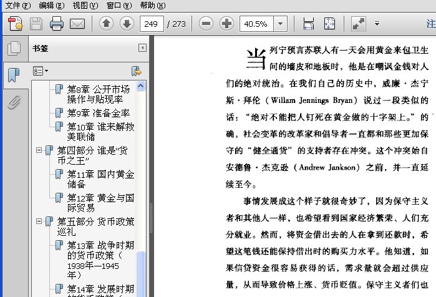Click the zoom in plus button
This screenshot has height=297, width=436.
pos(227,24)
